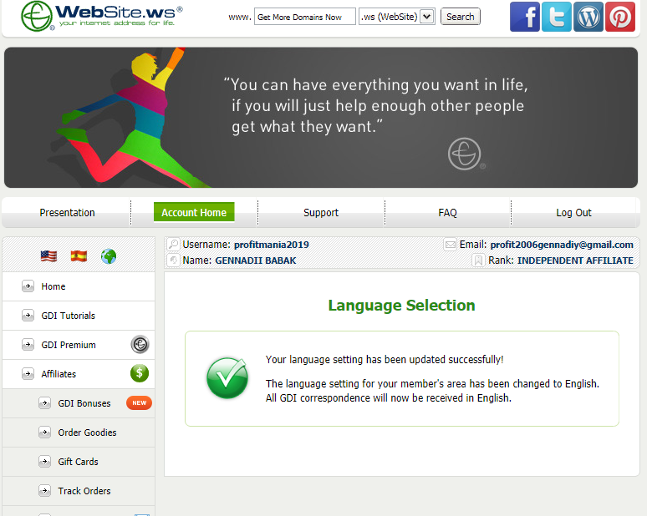The image size is (647, 516).
Task: Click the arrow icon next to Gift Cards
Action: (x=44, y=462)
